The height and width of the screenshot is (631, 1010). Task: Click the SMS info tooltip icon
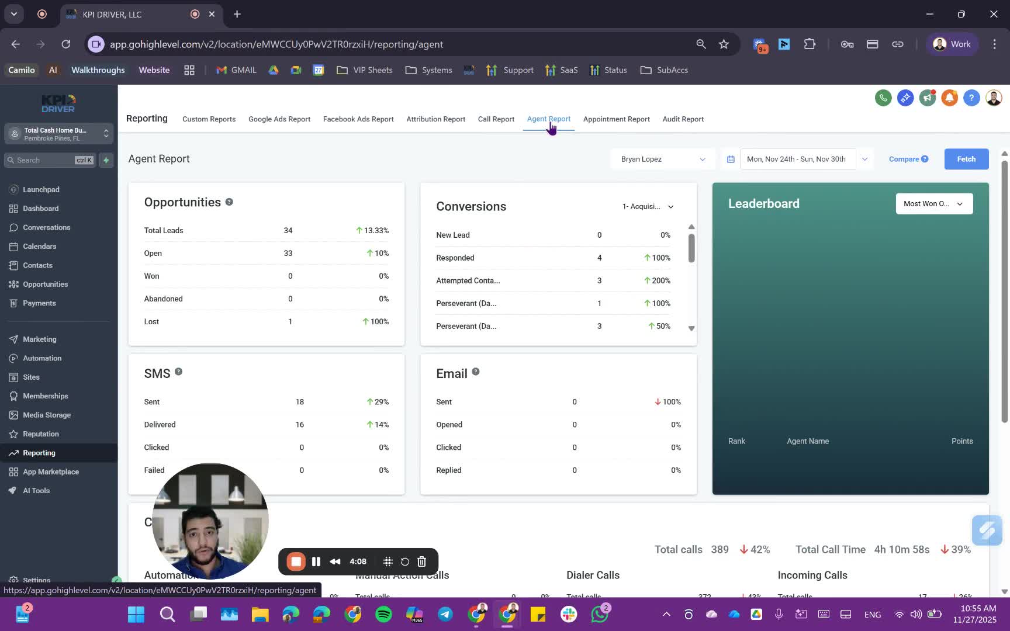coord(178,372)
